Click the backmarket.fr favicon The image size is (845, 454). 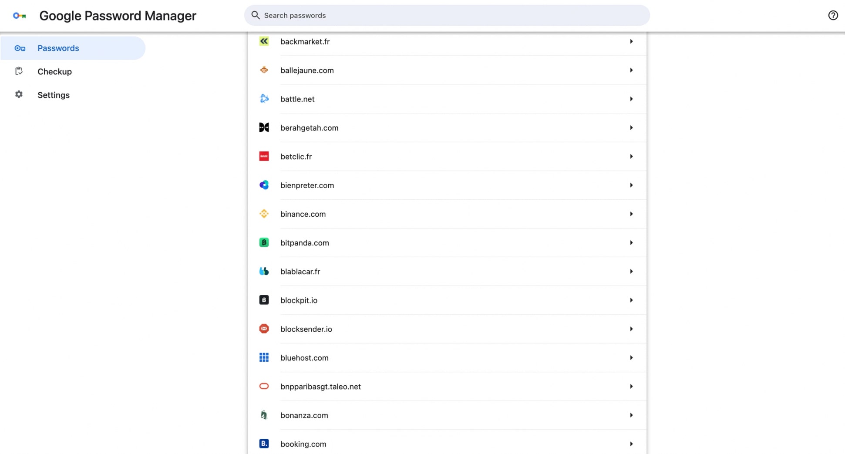pyautogui.click(x=264, y=41)
